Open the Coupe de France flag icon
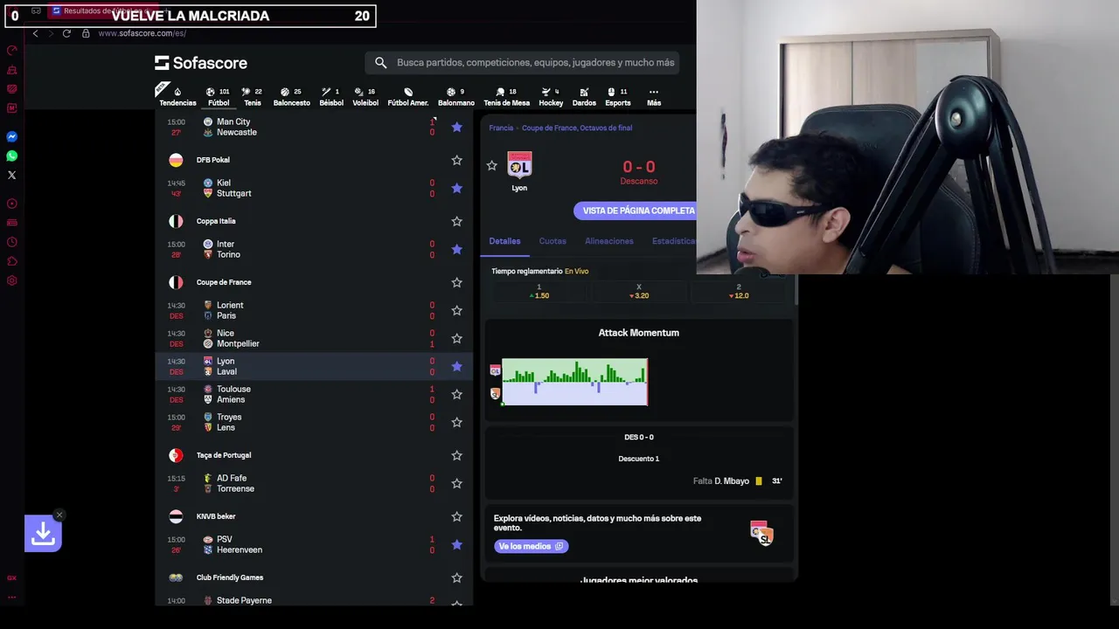The width and height of the screenshot is (1119, 629). tap(176, 282)
